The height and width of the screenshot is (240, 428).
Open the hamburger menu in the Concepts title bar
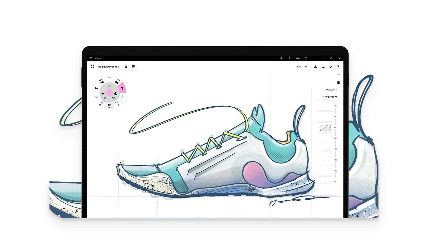[x=91, y=58]
